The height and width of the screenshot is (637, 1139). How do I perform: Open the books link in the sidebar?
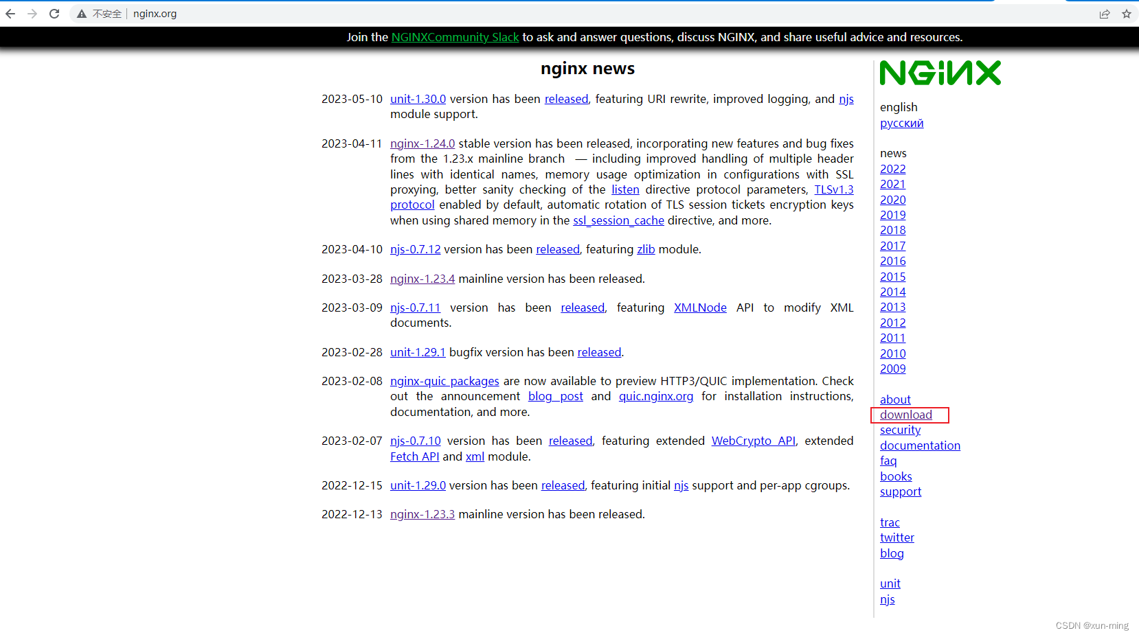click(896, 476)
